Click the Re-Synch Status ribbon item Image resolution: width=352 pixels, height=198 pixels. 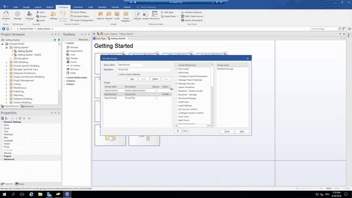[80, 16]
